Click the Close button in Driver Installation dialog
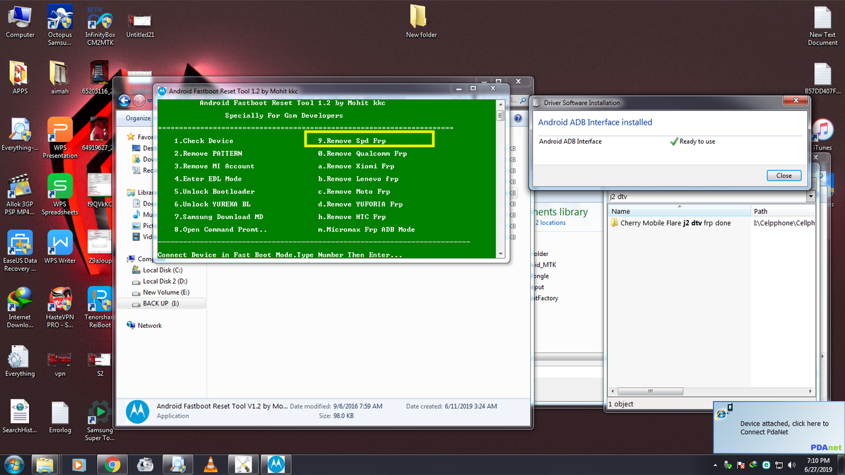This screenshot has width=845, height=475. (x=784, y=175)
